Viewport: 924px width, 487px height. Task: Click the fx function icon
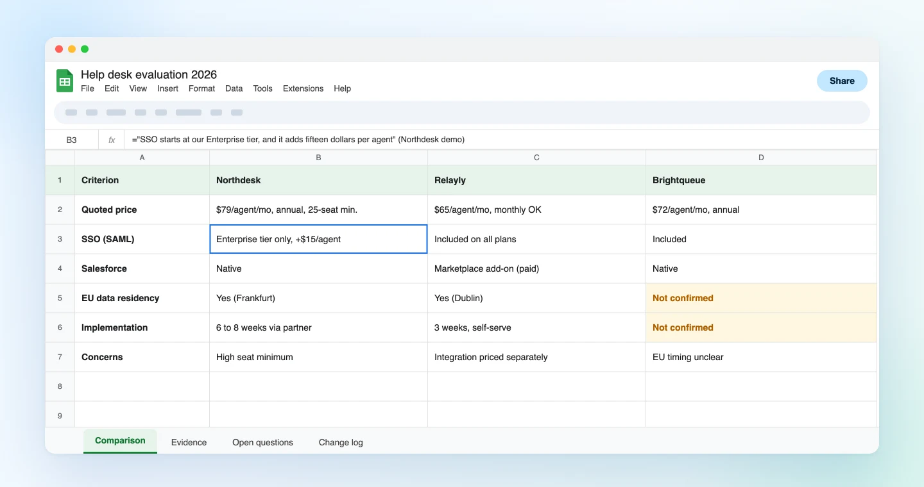(x=112, y=140)
